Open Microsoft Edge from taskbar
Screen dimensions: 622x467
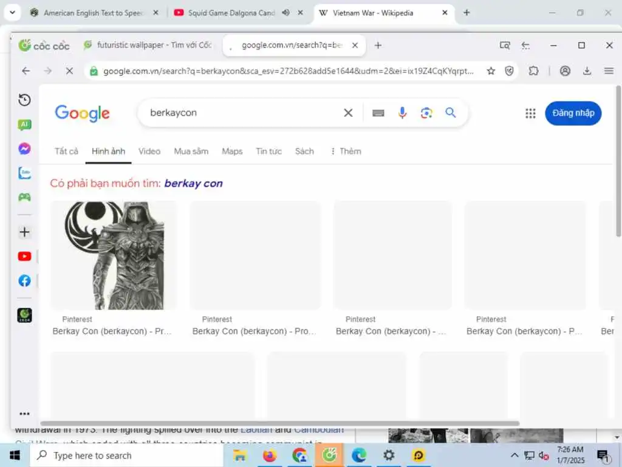click(358, 455)
